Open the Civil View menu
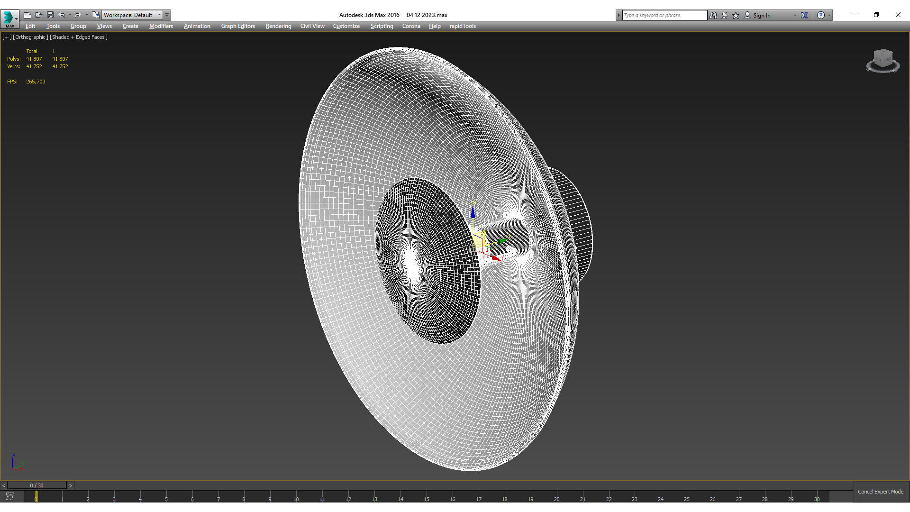The image size is (910, 512). 312,26
